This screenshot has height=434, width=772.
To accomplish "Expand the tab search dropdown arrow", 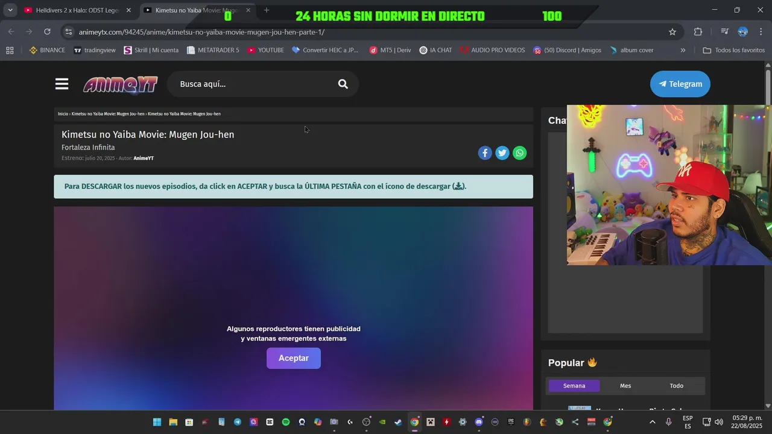I will (10, 10).
